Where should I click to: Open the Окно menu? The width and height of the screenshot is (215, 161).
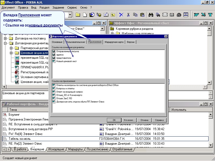point(84,8)
